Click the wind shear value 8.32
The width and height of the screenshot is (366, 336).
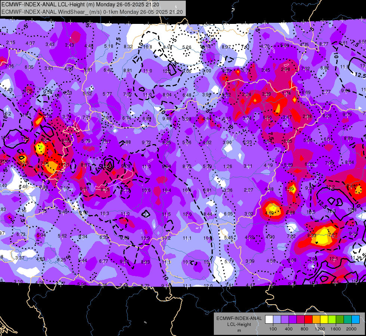[128, 47]
